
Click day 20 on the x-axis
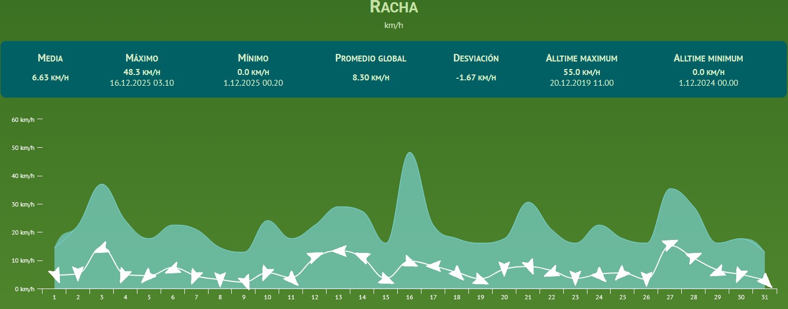tap(504, 297)
